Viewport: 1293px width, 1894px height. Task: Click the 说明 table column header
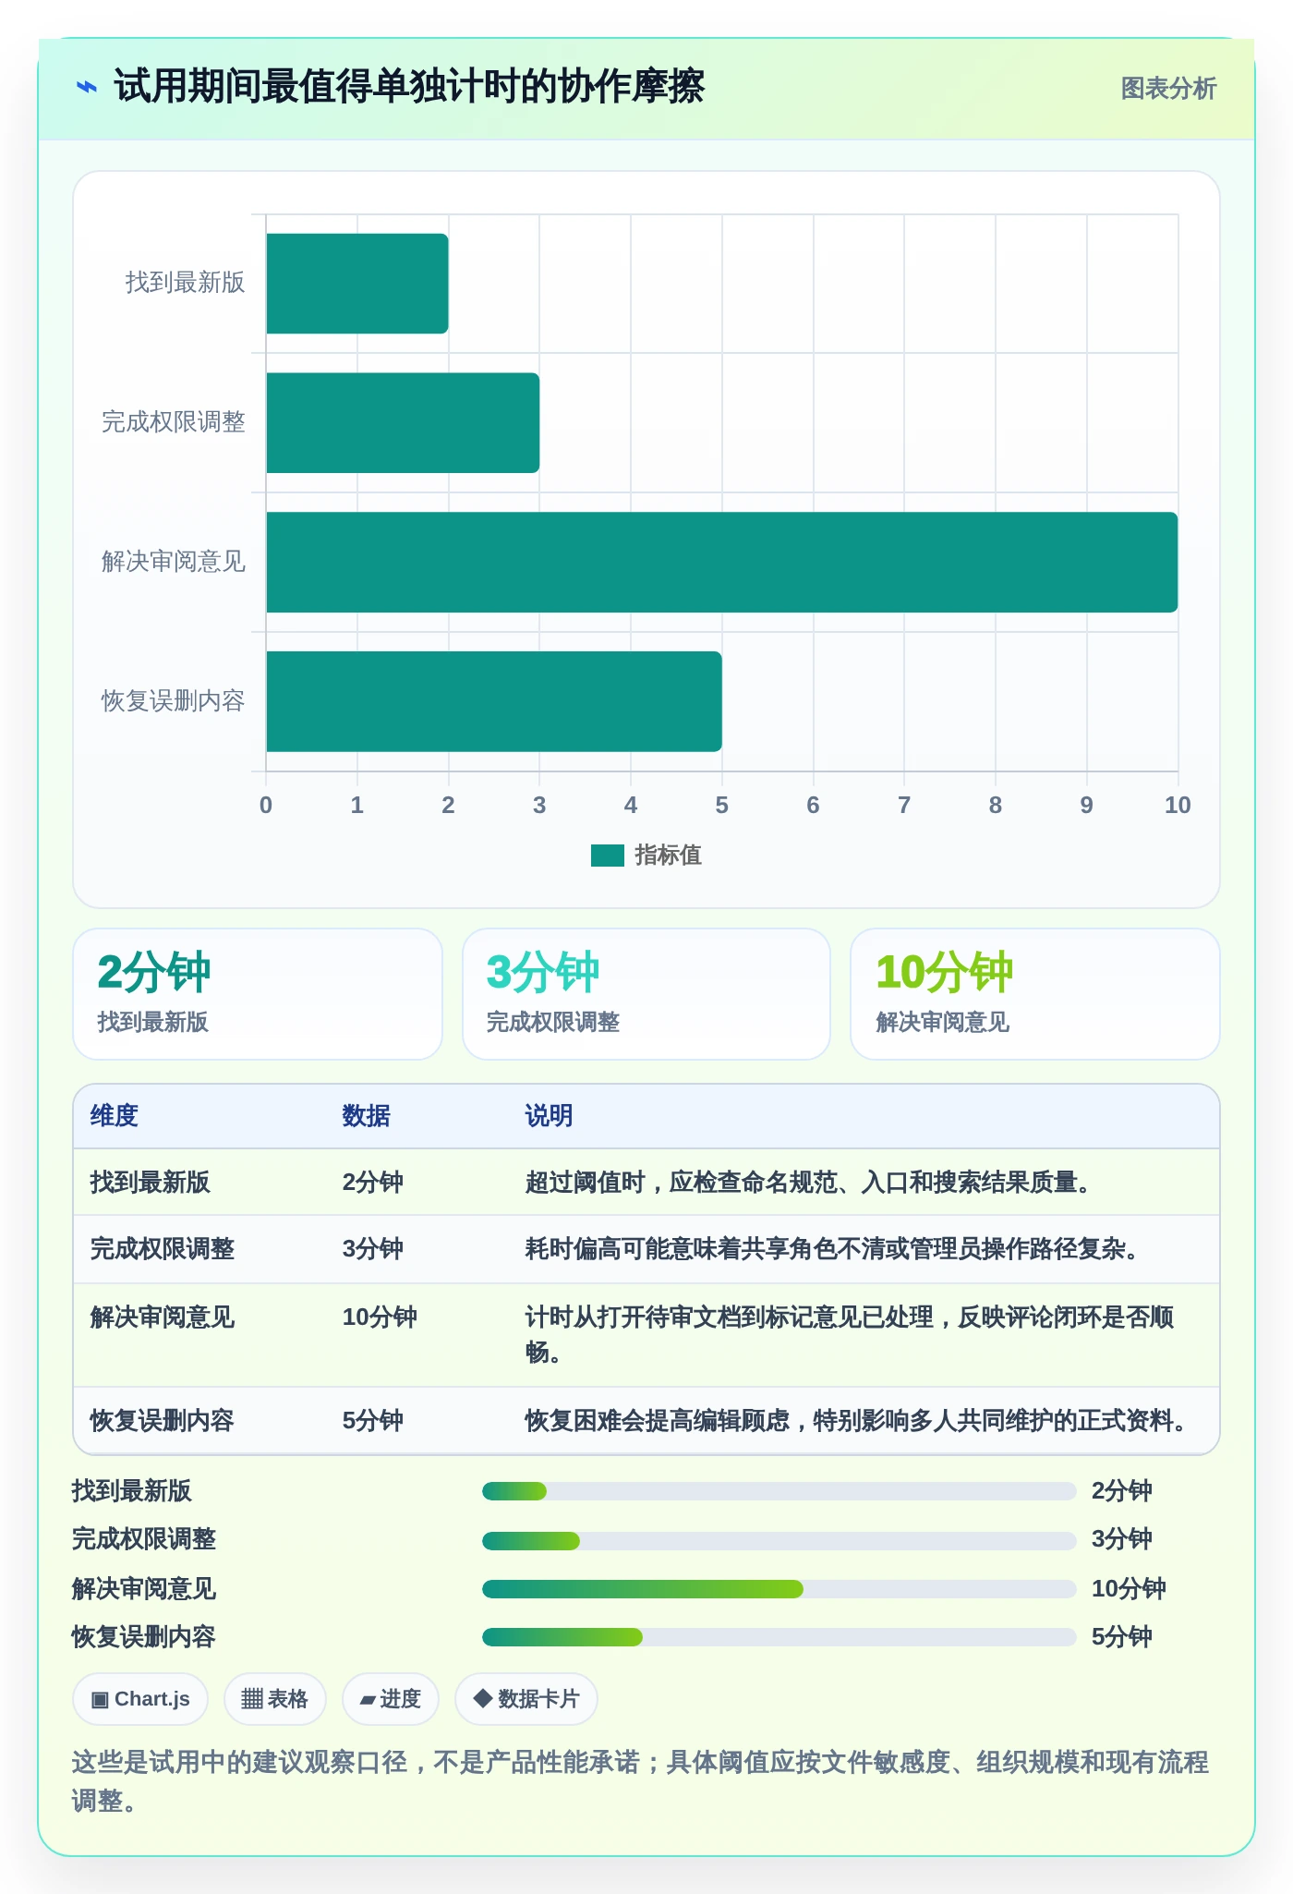click(x=550, y=1116)
